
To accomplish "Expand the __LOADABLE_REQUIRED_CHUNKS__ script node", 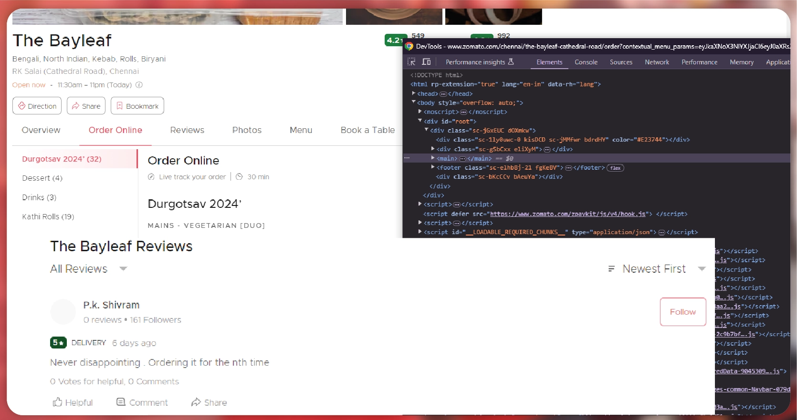I will [420, 232].
